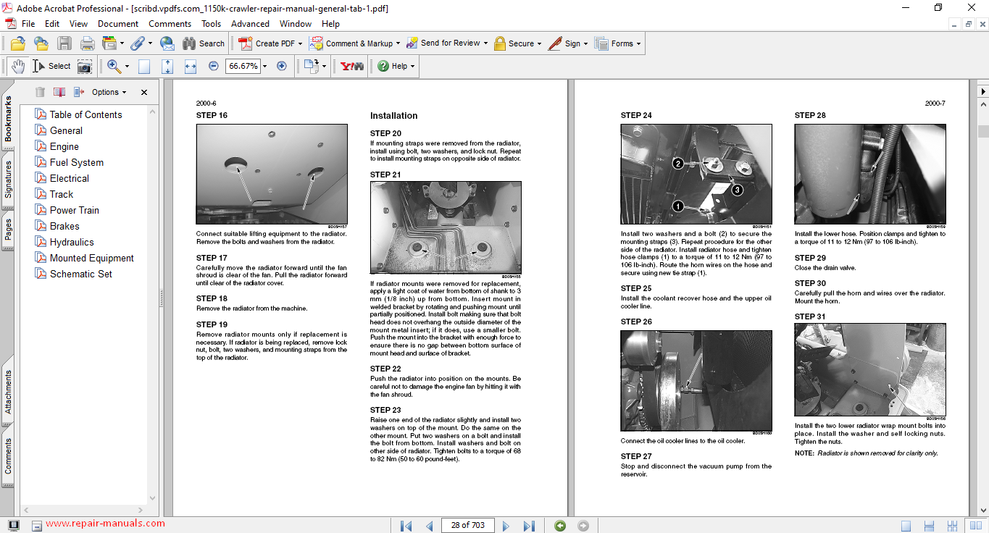This screenshot has height=533, width=989.
Task: Click the Fit Width icon
Action: 191,67
